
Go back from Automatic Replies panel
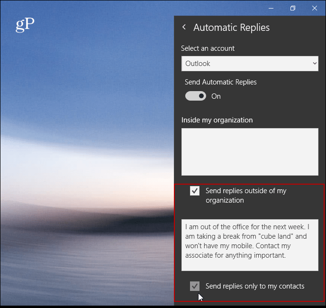(x=184, y=27)
